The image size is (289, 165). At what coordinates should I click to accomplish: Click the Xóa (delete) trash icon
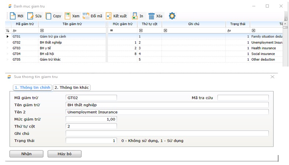tap(151, 16)
